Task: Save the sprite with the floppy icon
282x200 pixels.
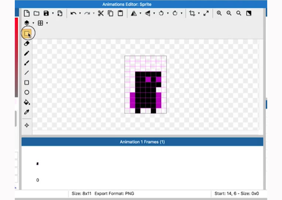Action: coord(46,13)
